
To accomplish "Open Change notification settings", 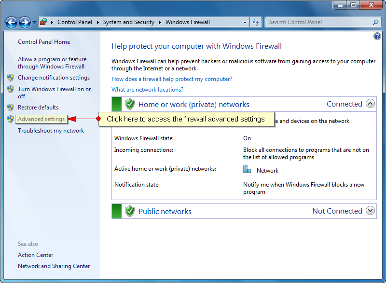I will pyautogui.click(x=54, y=78).
